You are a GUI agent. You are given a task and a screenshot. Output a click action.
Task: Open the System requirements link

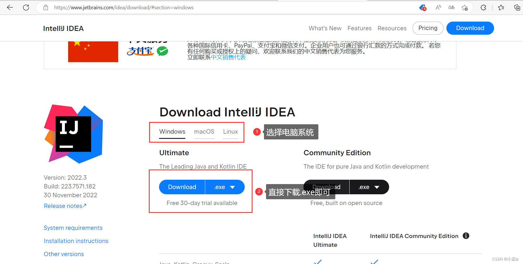pos(73,228)
